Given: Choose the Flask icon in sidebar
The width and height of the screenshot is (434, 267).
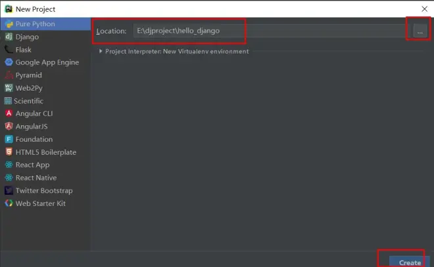Looking at the screenshot, I should coord(9,50).
